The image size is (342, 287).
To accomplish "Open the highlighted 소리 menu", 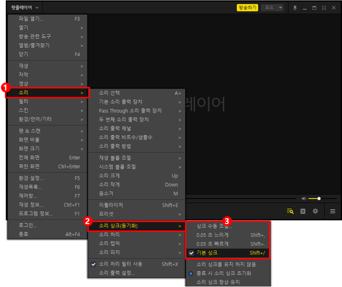I will pyautogui.click(x=48, y=92).
